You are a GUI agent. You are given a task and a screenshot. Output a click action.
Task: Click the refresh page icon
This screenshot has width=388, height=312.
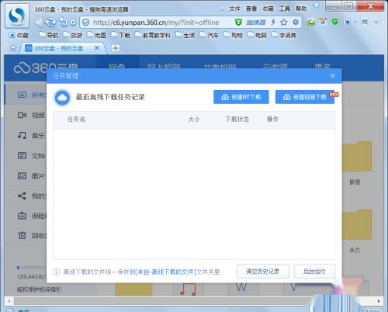click(x=50, y=23)
